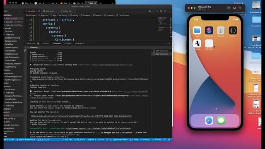The width and height of the screenshot is (265, 149).
Task: Click Simulator rotate icon in title bar
Action: tap(240, 8)
